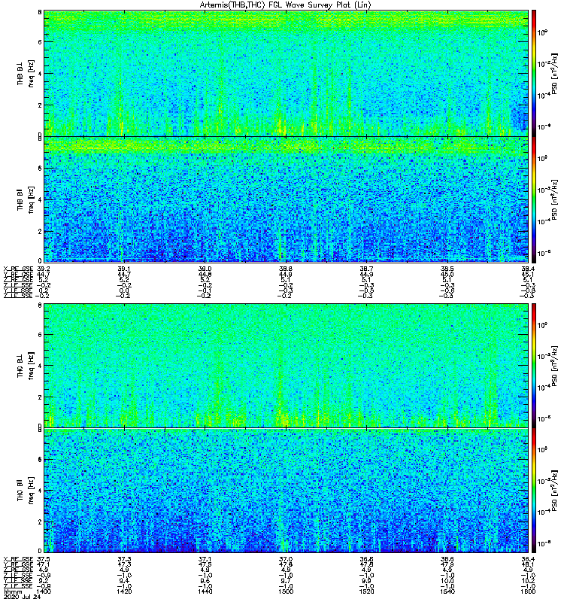Click the 'THC B∥ freq [Hz]' axis label
The image size is (564, 602).
[26, 491]
